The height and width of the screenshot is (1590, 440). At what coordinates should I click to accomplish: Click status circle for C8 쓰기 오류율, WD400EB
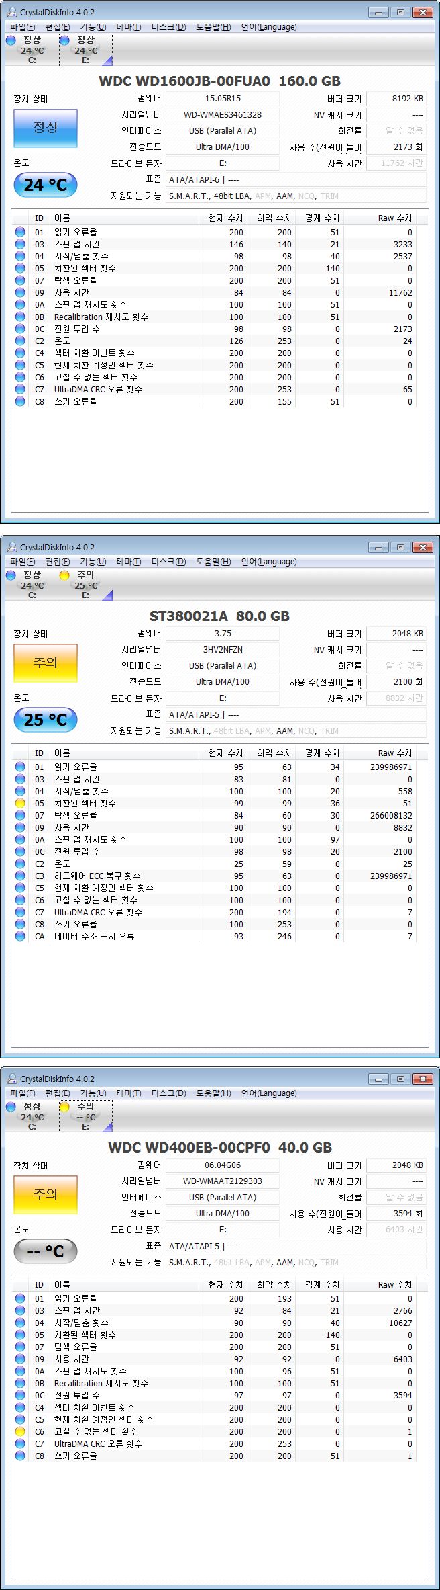[20, 1456]
